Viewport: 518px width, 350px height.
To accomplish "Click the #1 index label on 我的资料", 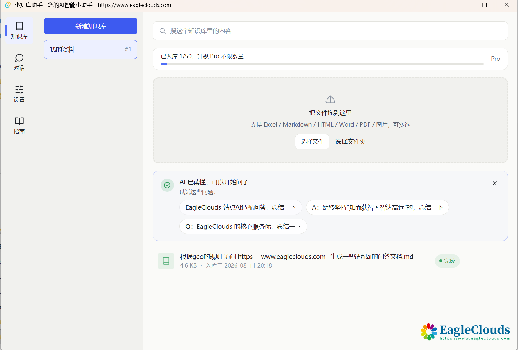I will tap(128, 49).
